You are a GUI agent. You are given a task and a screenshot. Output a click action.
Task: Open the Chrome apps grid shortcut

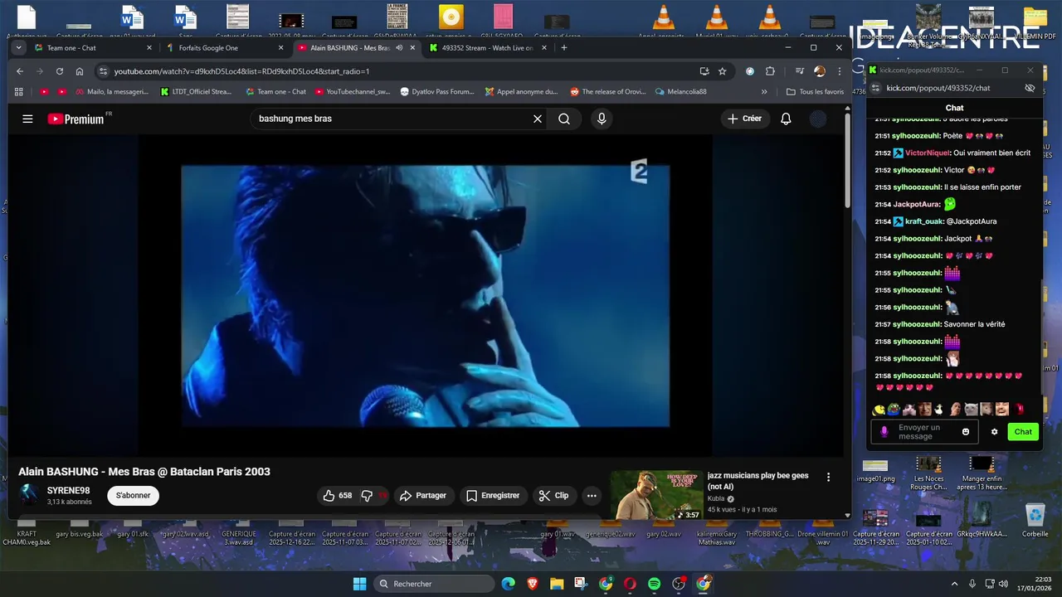(x=19, y=92)
